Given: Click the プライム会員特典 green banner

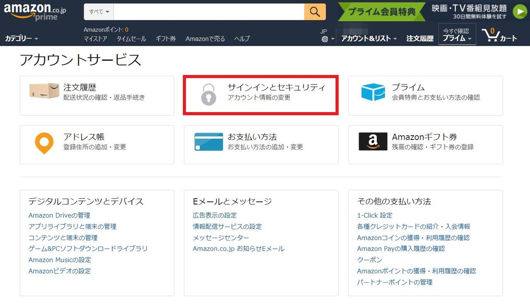Looking at the screenshot, I should 381,12.
